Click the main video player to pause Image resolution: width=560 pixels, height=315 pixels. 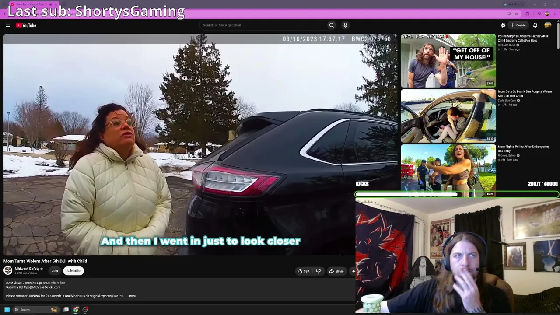(200, 144)
